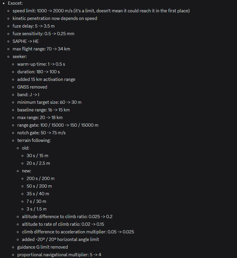The image size is (237, 258).
Task: Select the speed limit 1000 -> 2000 line
Action: pyautogui.click(x=101, y=11)
